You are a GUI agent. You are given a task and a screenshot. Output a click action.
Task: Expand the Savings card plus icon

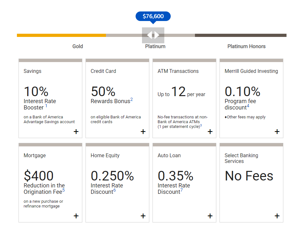coord(76,131)
